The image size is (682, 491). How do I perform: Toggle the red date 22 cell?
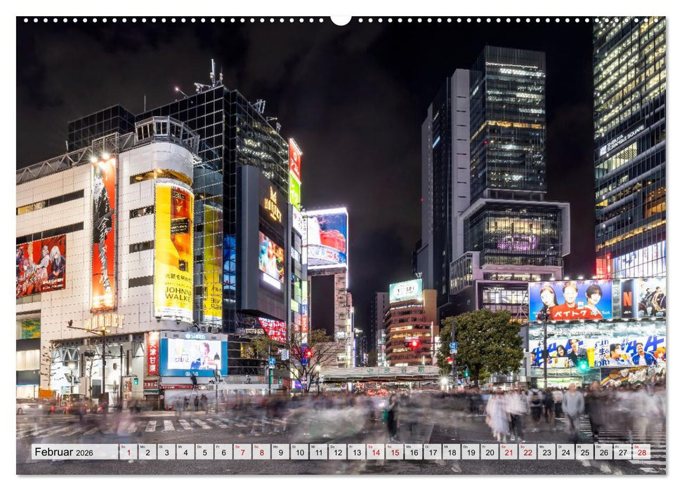527,454
